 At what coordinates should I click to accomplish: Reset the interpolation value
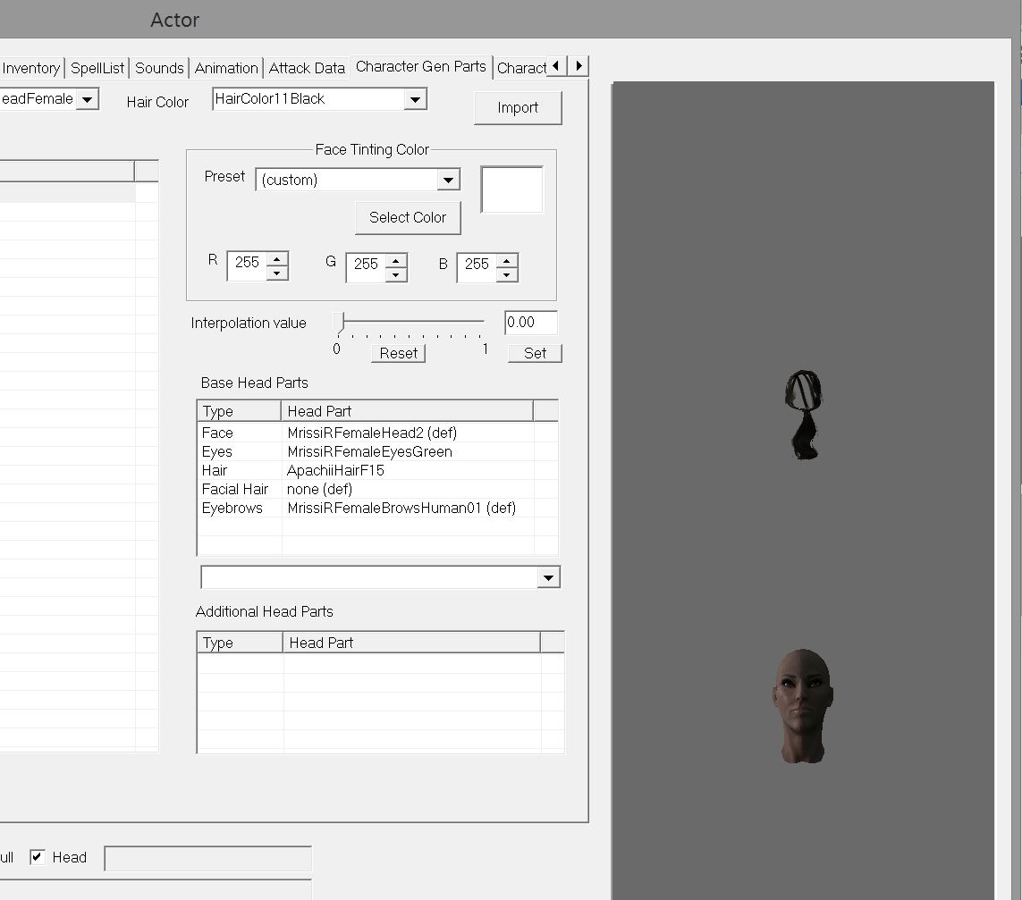coord(398,353)
